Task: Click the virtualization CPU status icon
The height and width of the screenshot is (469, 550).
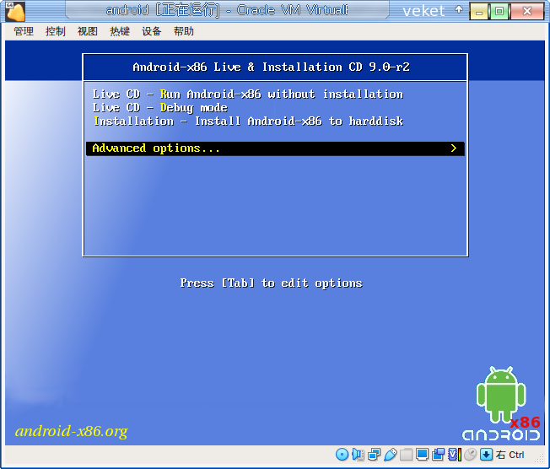Action: point(455,455)
